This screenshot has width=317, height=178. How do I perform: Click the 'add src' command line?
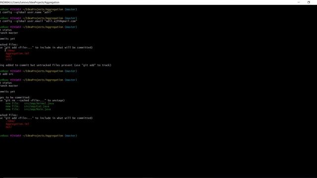coord(6,74)
